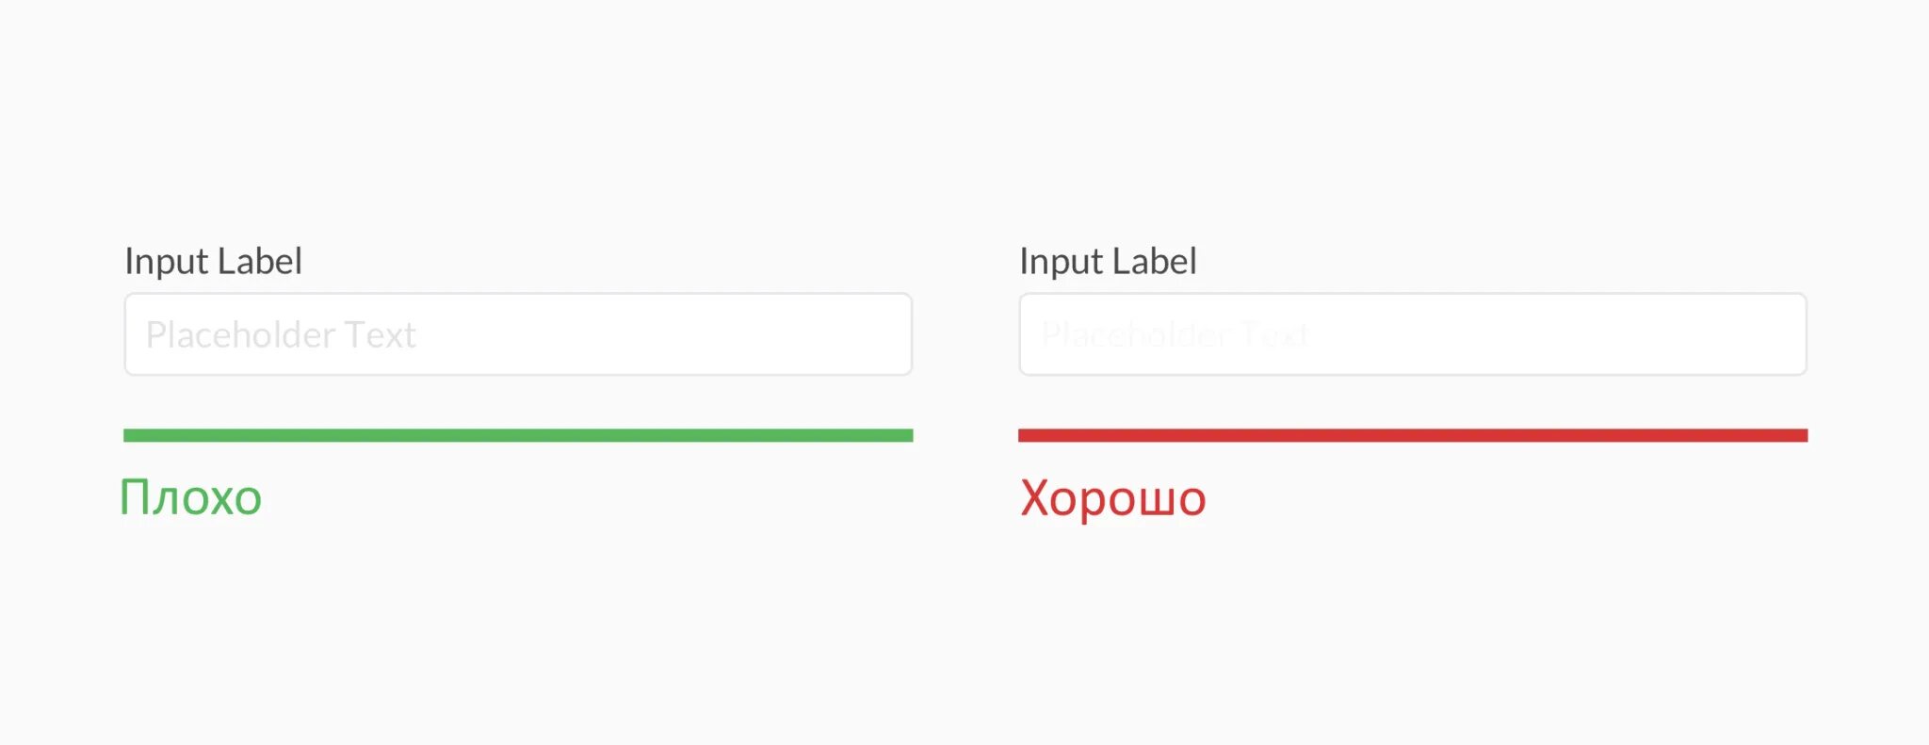Click the green "Плохо" caption
This screenshot has width=1929, height=745.
190,497
